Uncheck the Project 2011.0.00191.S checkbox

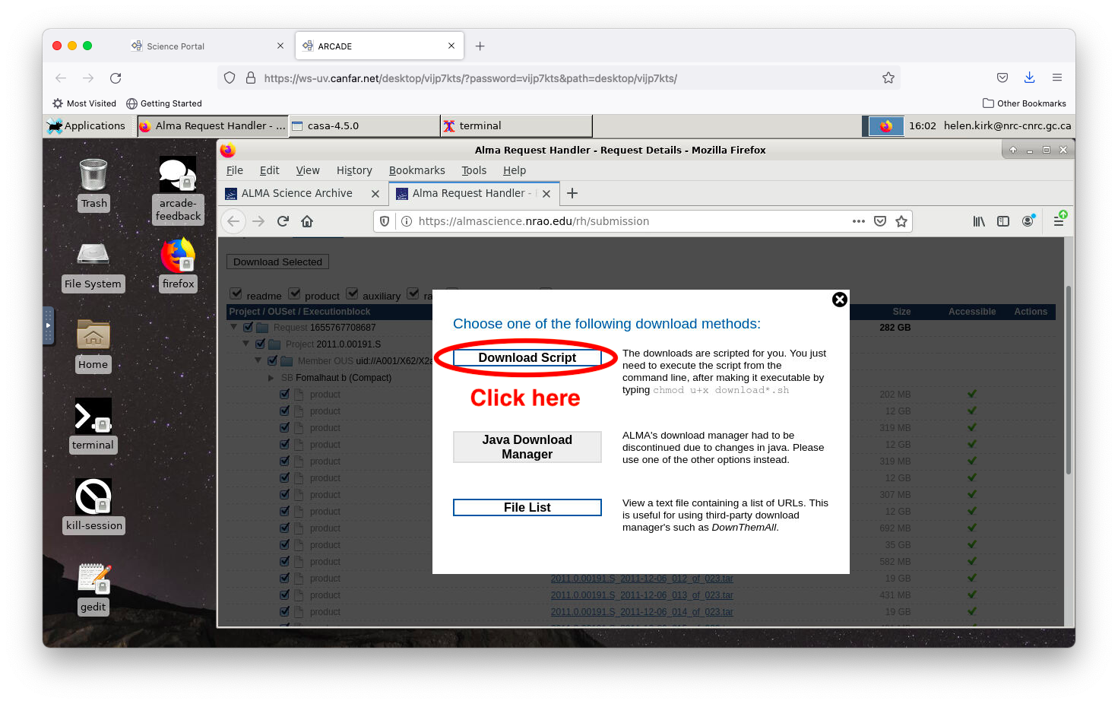tap(260, 344)
